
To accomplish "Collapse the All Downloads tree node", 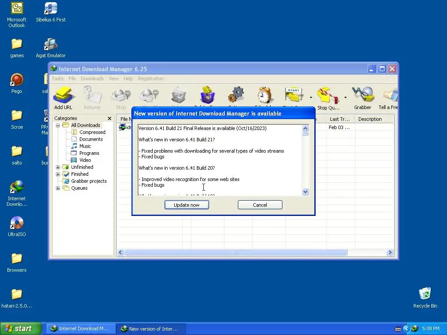I will [58, 125].
